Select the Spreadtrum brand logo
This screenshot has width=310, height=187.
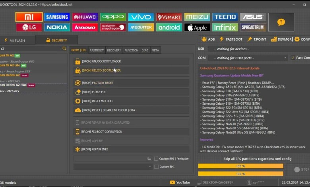pyautogui.click(x=253, y=27)
